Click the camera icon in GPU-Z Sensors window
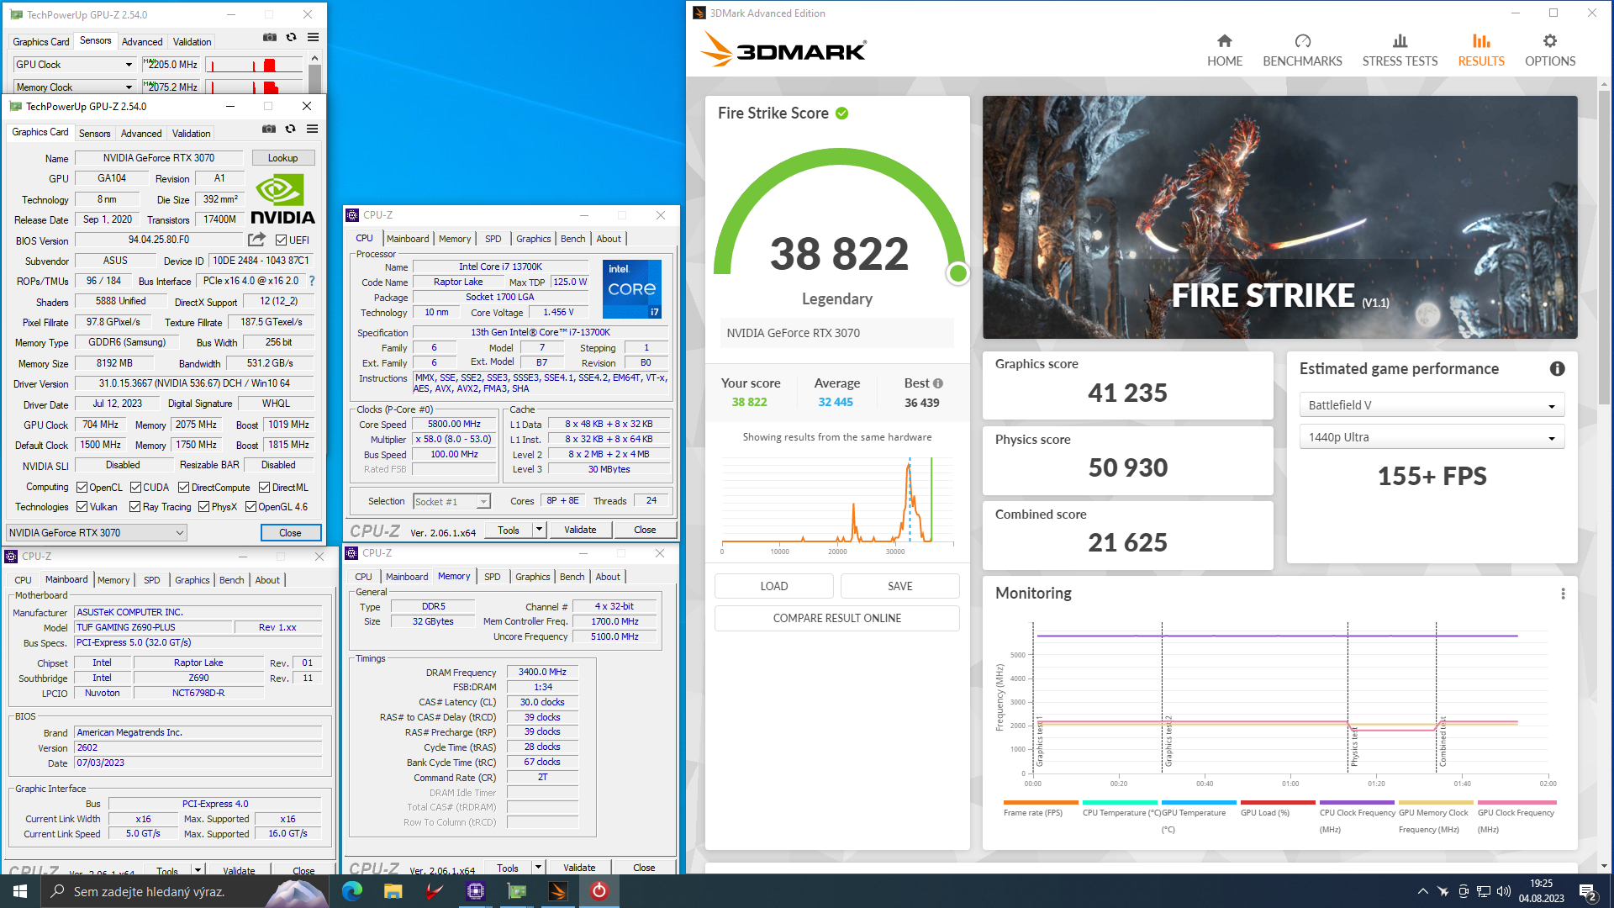The image size is (1614, 908). click(x=270, y=37)
